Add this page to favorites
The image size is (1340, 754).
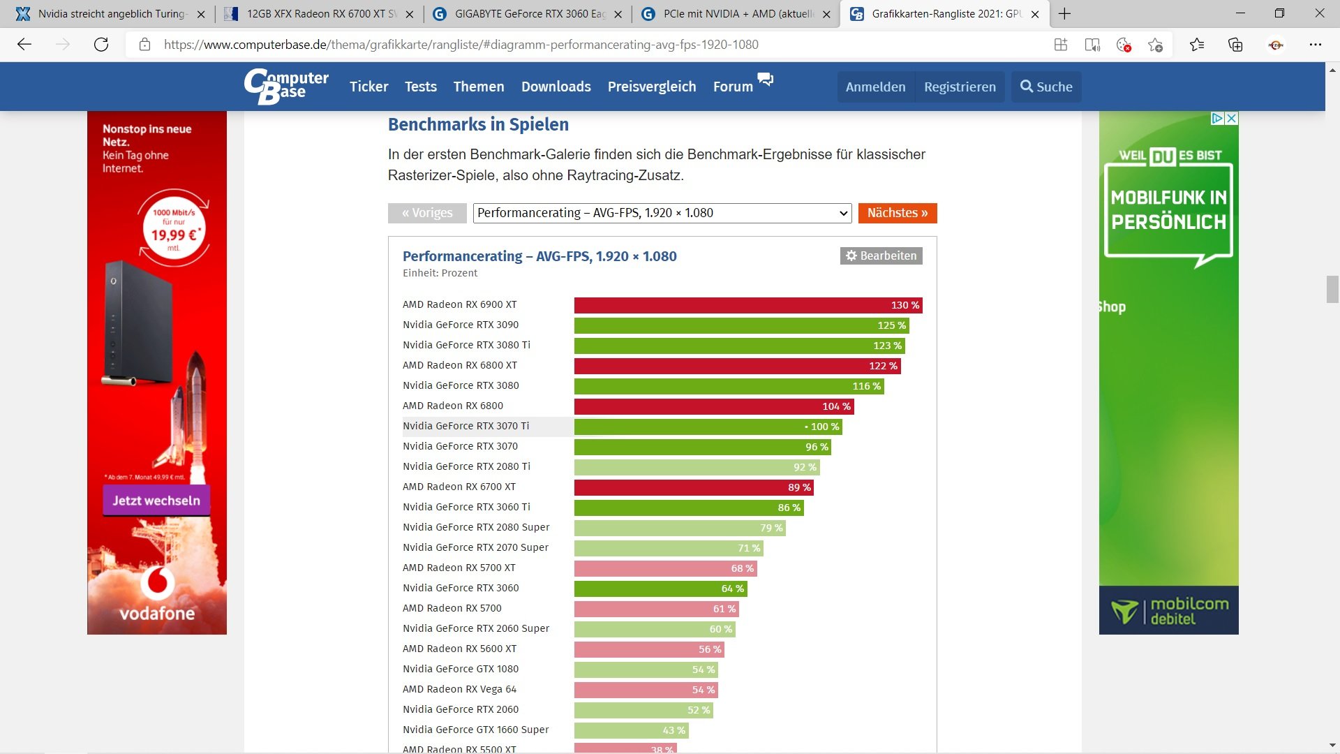[1156, 45]
